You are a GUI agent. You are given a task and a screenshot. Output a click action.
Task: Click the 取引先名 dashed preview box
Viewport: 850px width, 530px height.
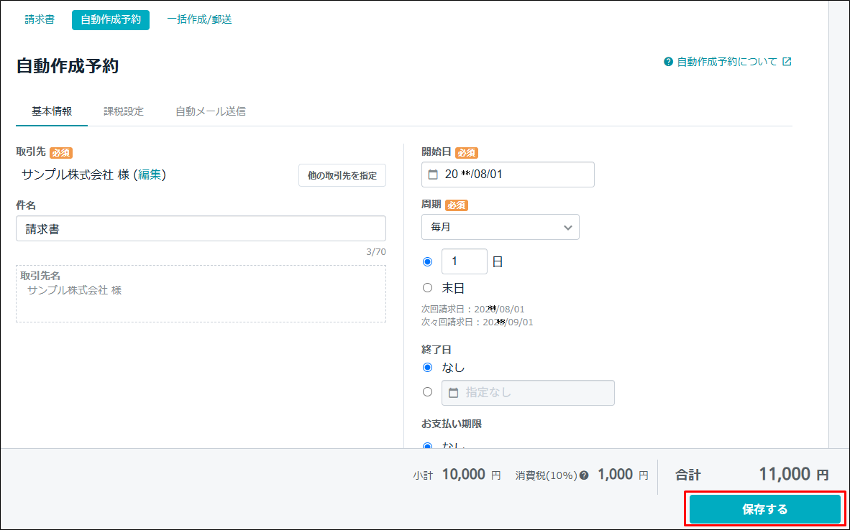201,294
